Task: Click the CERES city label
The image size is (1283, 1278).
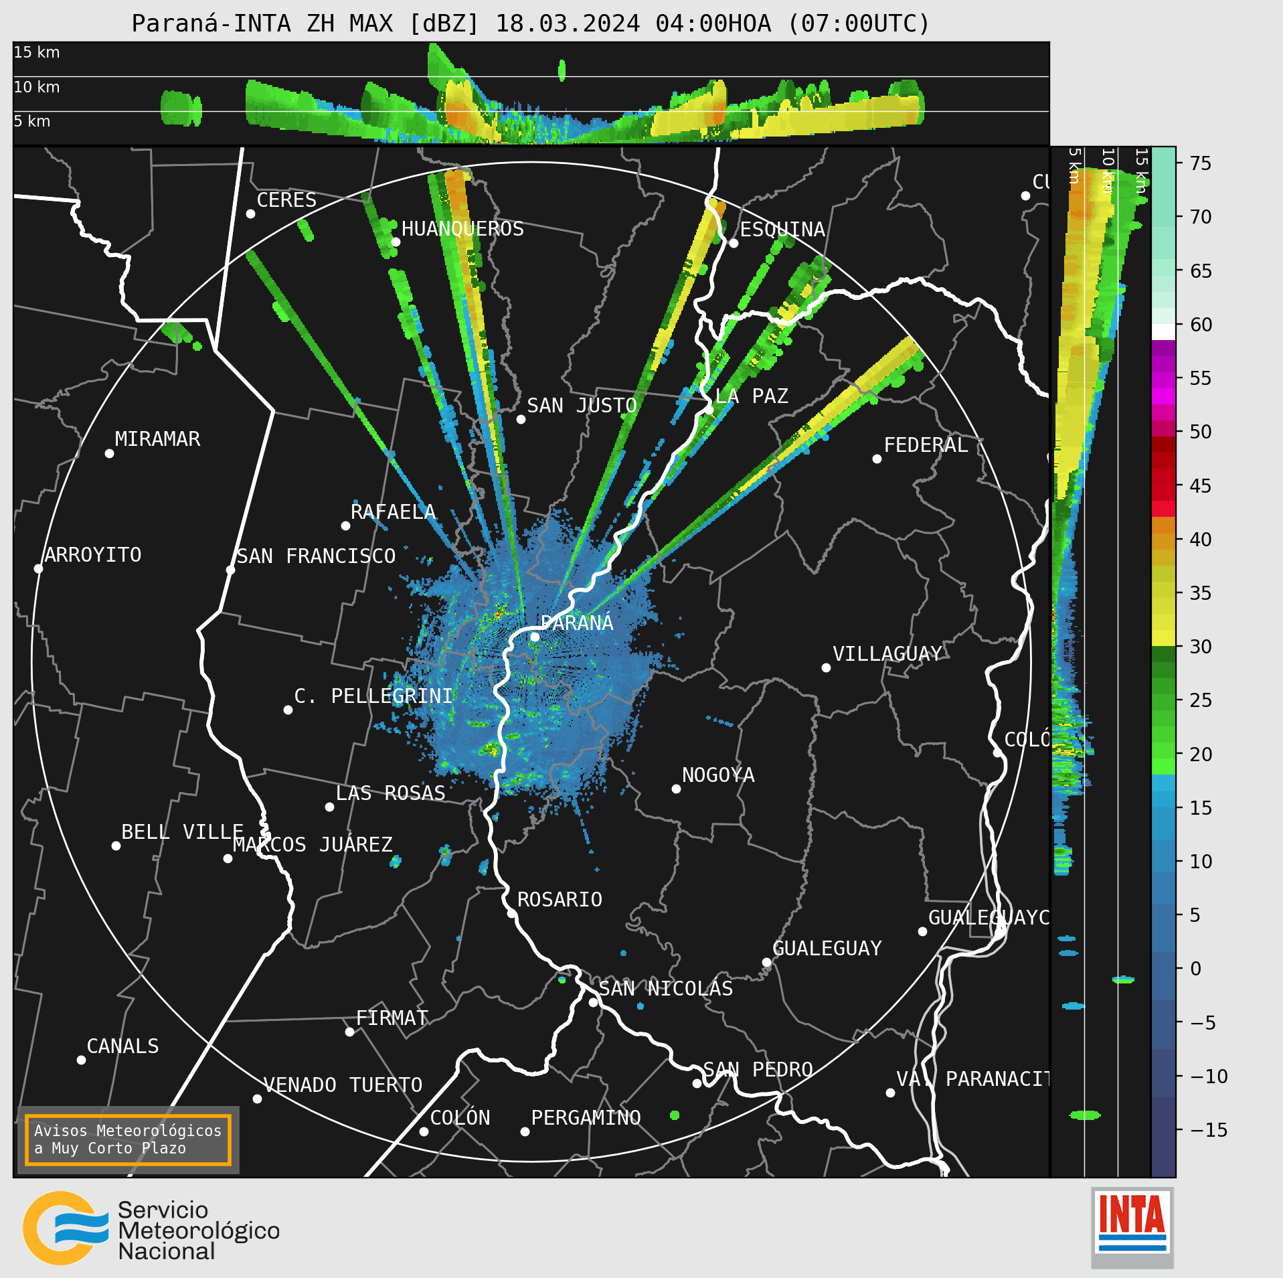Action: point(286,199)
